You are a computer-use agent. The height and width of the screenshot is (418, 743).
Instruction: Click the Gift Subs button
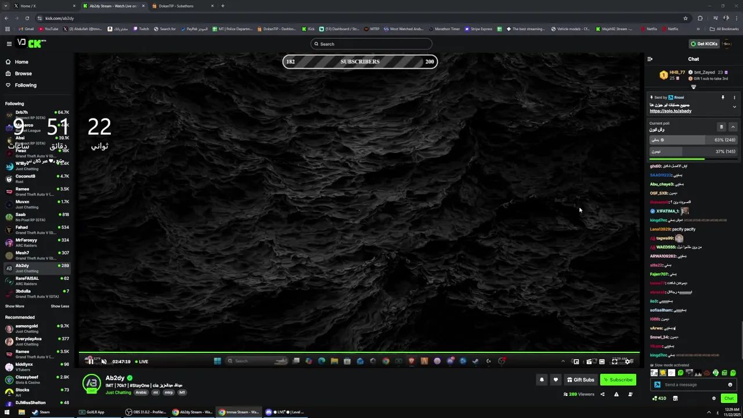[580, 380]
